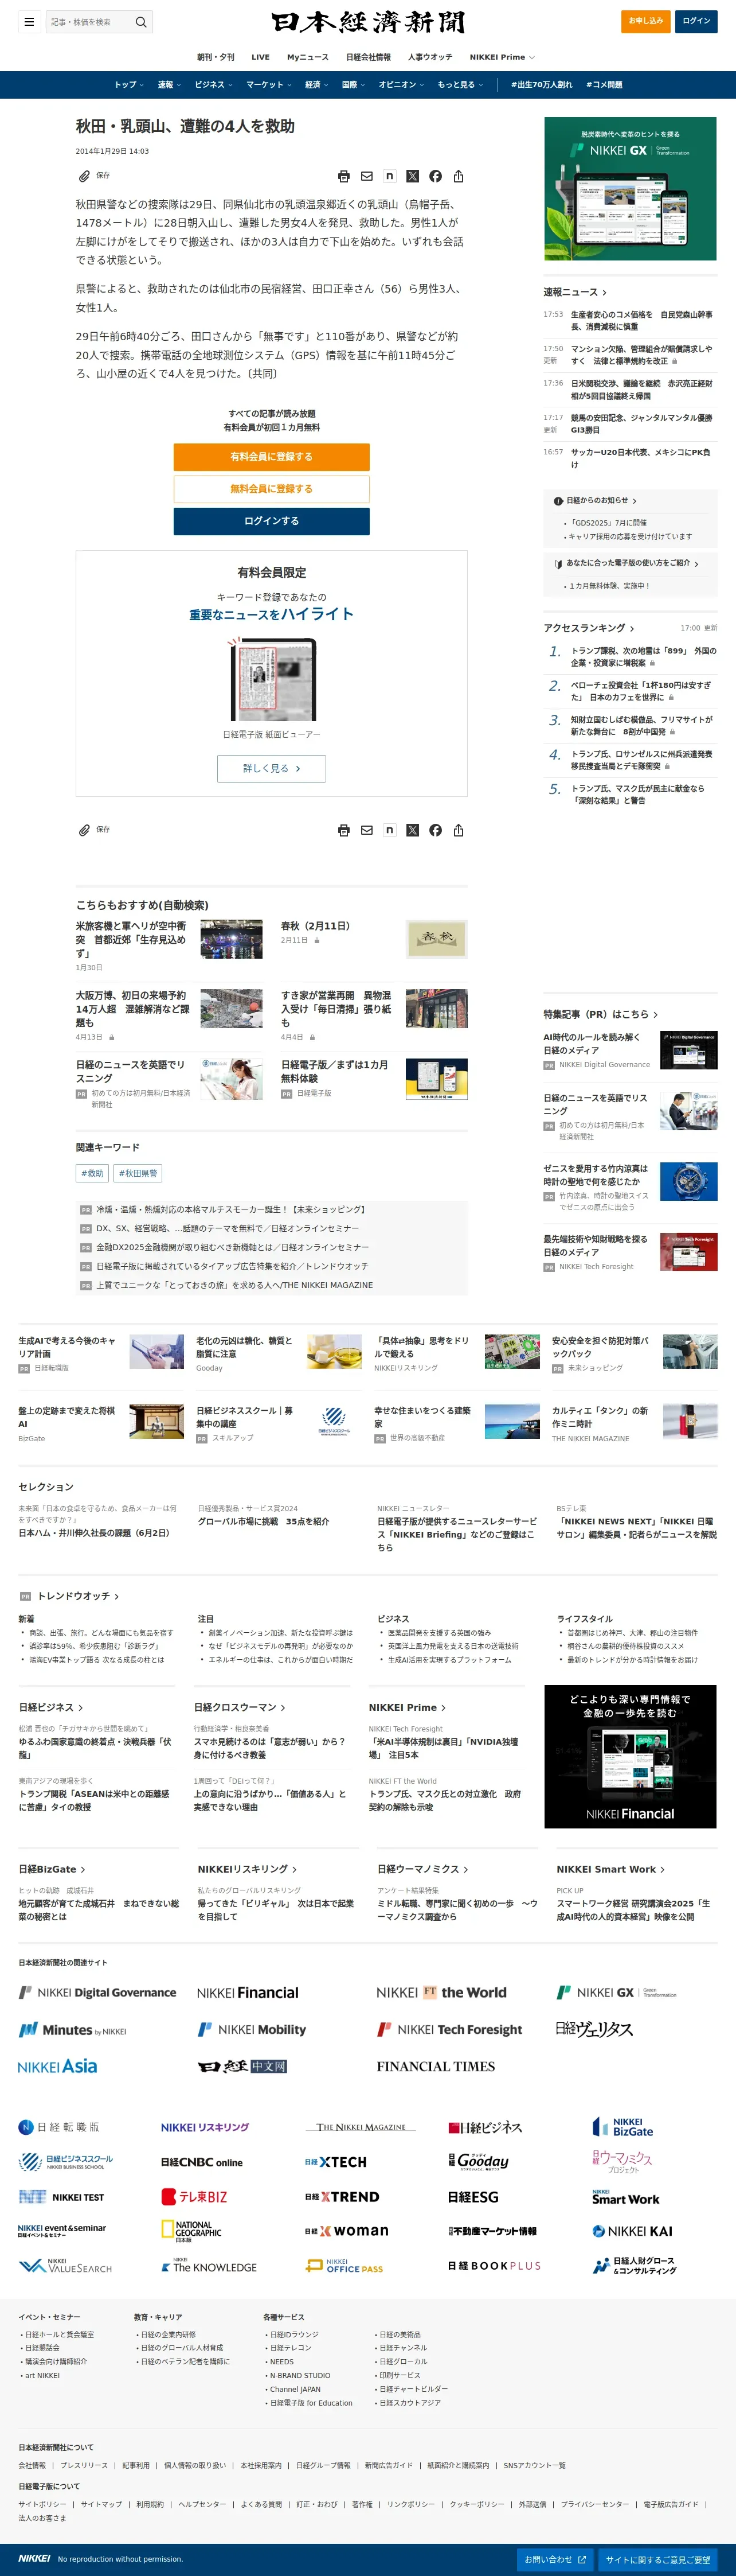Click the header ログイン button
736x2576 pixels.
point(696,21)
